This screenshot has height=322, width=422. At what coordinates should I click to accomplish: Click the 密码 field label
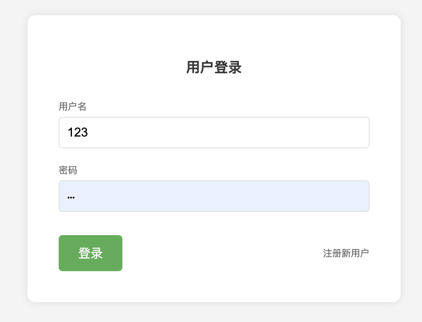[x=67, y=170]
